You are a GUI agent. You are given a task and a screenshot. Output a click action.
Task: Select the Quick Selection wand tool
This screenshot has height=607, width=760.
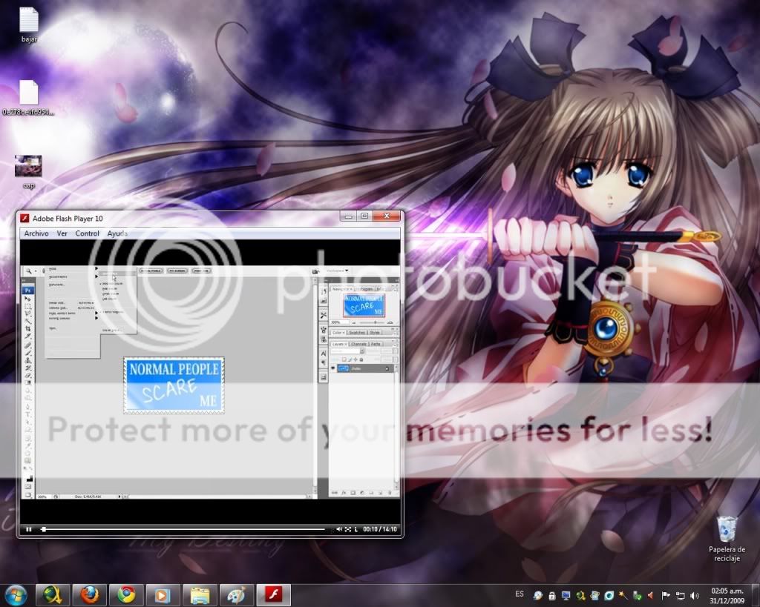click(27, 321)
